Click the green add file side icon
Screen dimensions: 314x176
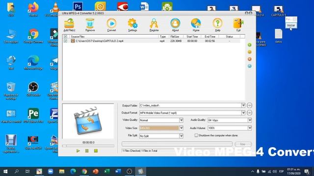pos(250,45)
